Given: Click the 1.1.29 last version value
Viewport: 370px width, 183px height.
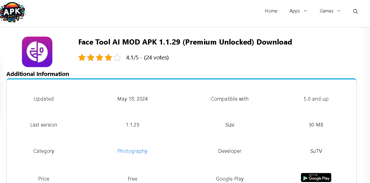Looking at the screenshot, I should pos(132,125).
